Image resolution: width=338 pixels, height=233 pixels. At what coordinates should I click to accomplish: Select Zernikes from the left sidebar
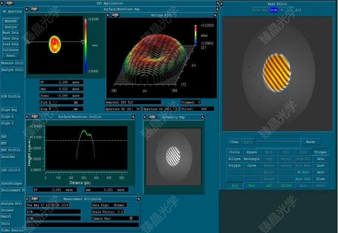(x=8, y=157)
